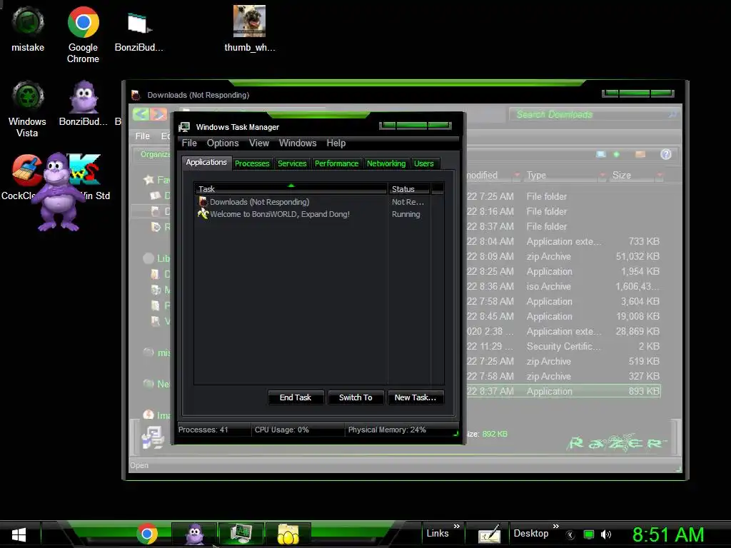
Task: Open Task Manager View menu
Action: coord(259,143)
